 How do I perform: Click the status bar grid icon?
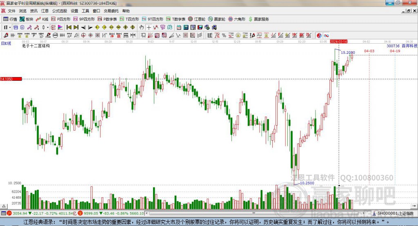pos(3,213)
